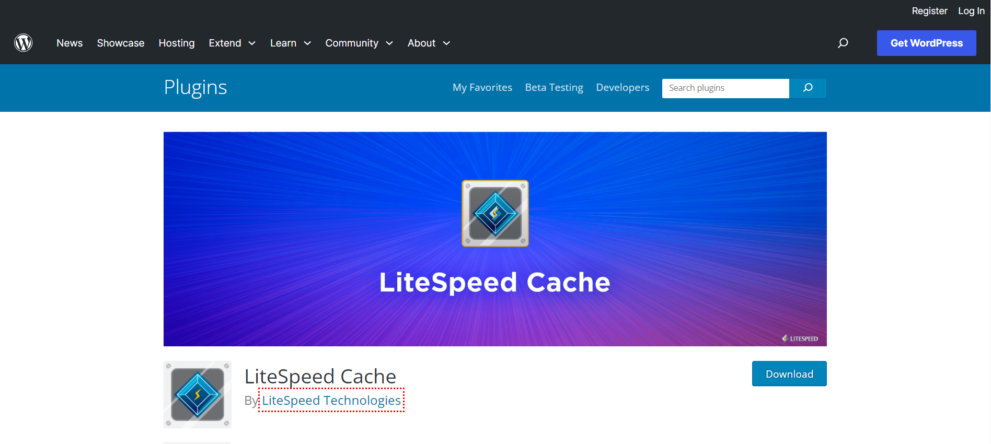991x444 pixels.
Task: Click the WordPress logo icon
Action: (x=24, y=43)
